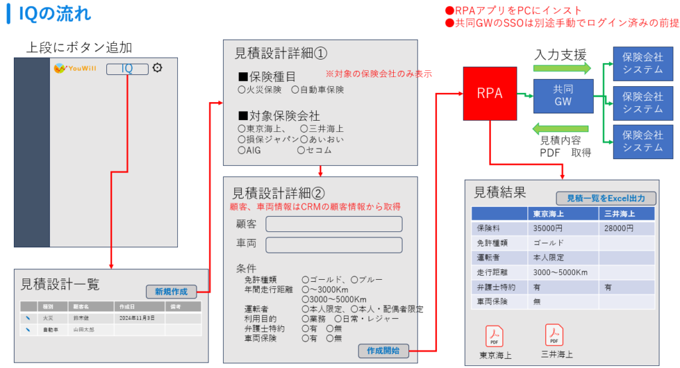This screenshot has height=368, width=680.
Task: Click the 新規作成 button
Action: pyautogui.click(x=171, y=292)
